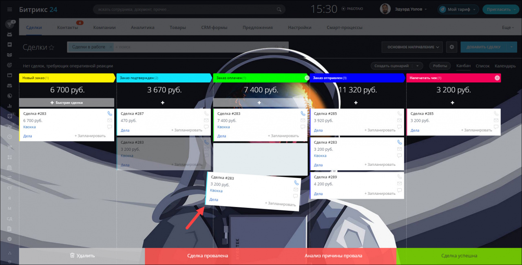522x265 pixels.
Task: Open the Мой тариф dropdown
Action: tap(474, 9)
